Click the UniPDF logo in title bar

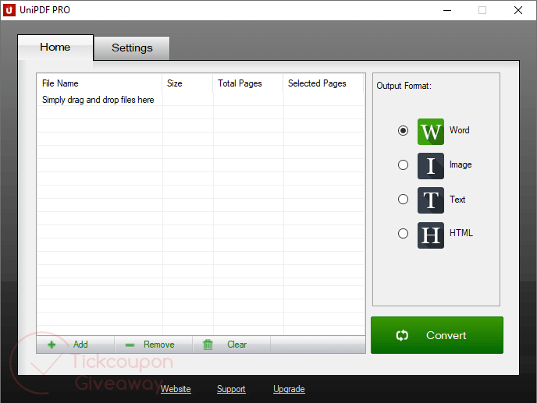(x=9, y=10)
